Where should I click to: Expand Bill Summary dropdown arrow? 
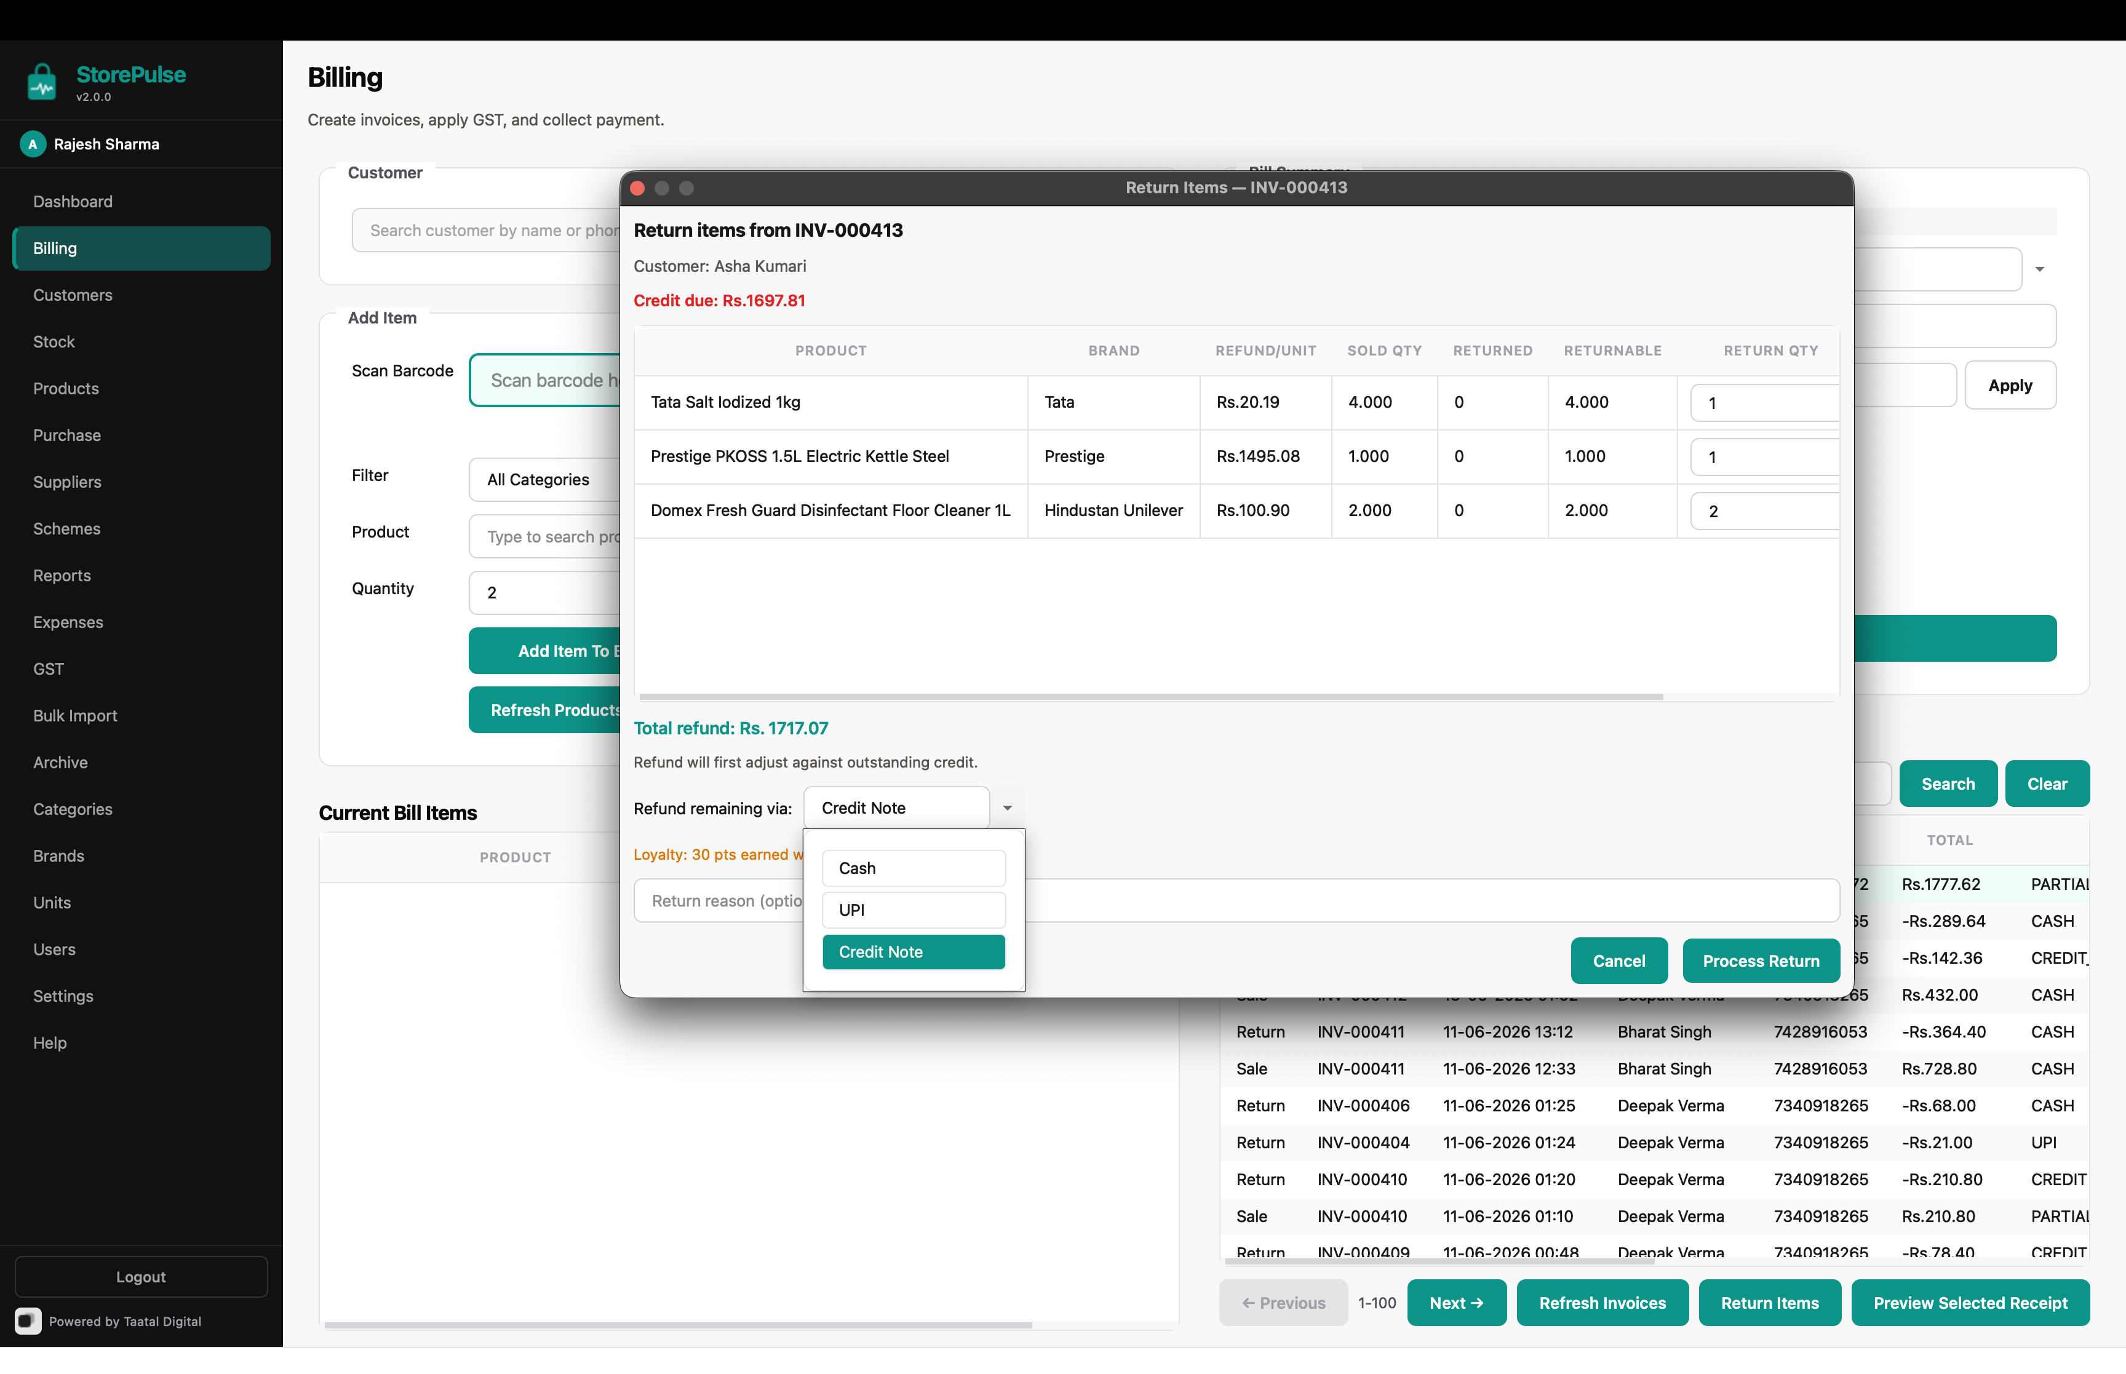2039,269
